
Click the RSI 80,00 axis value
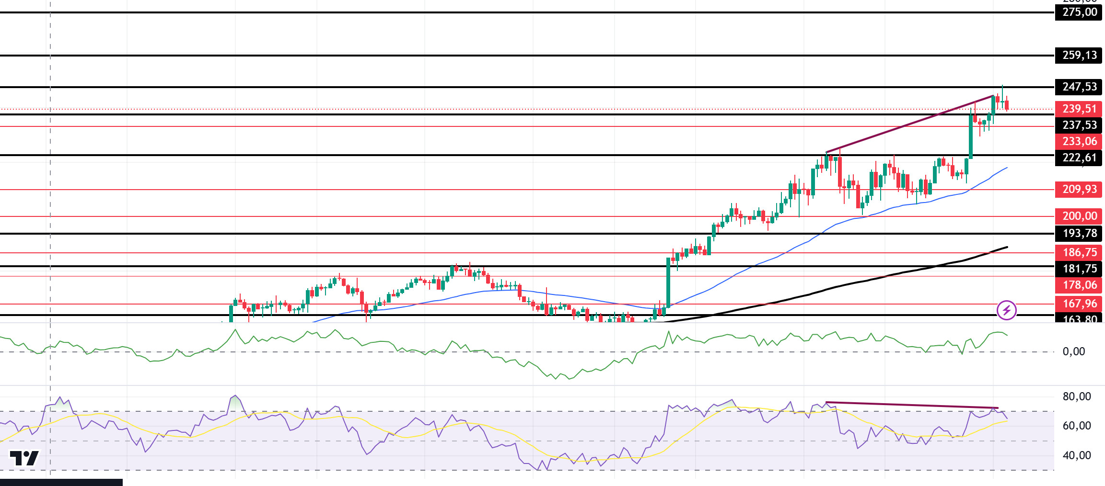coord(1077,397)
